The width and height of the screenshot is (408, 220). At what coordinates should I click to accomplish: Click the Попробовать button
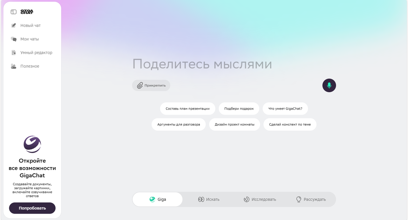click(32, 208)
